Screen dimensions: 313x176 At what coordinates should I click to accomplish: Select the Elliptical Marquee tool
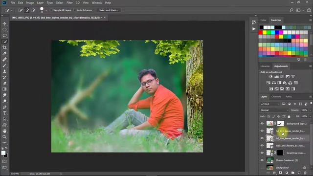(x=4, y=30)
